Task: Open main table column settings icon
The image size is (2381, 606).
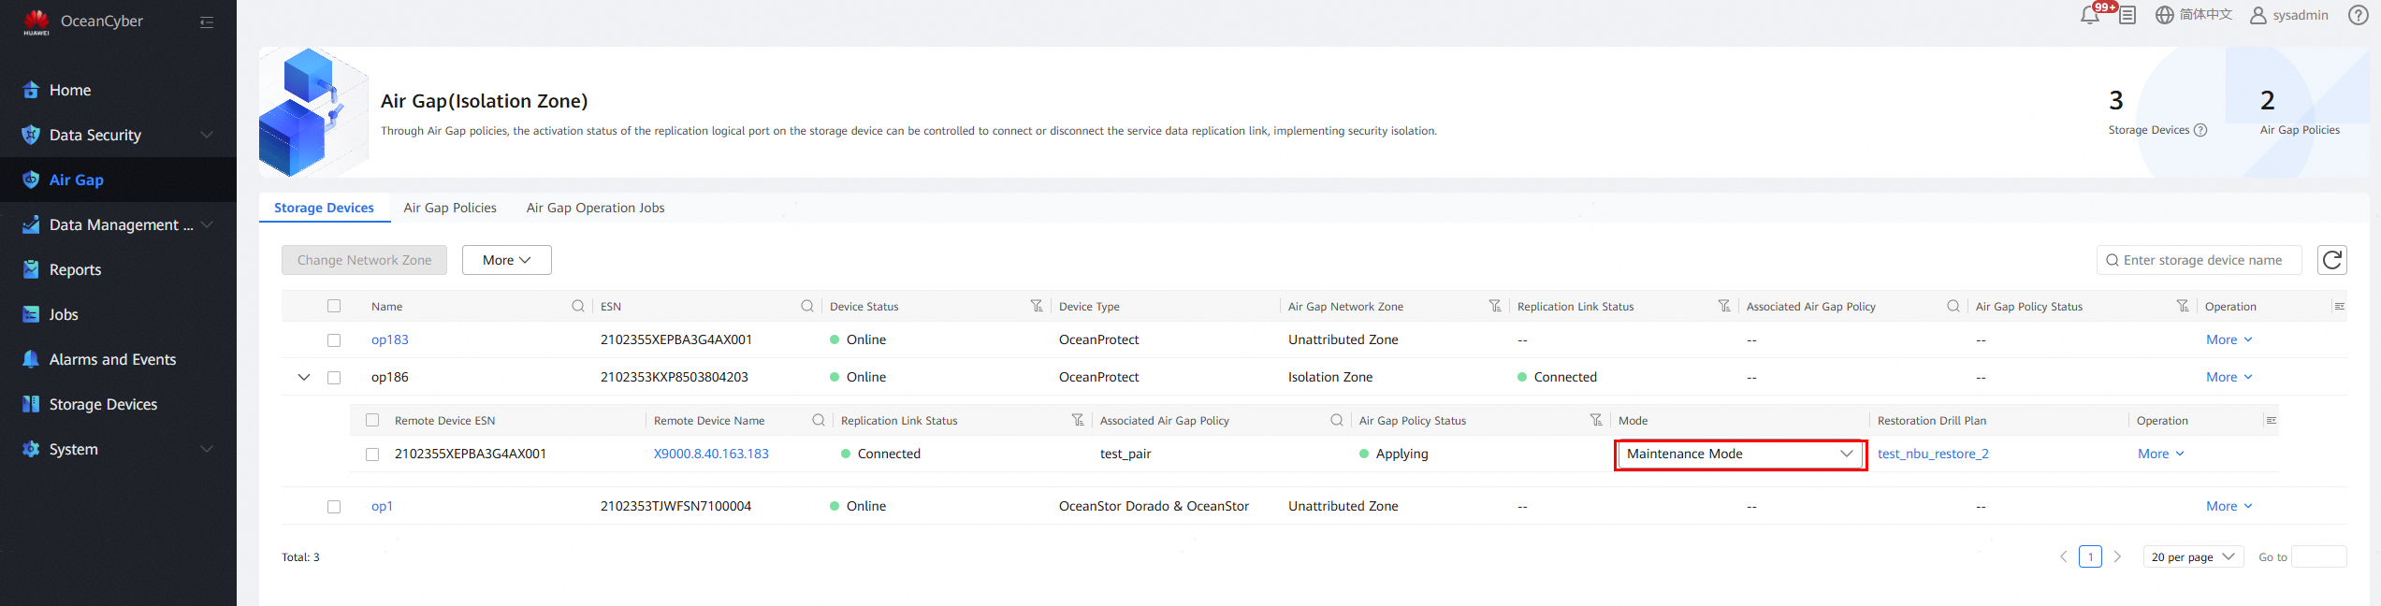Action: click(x=2339, y=306)
